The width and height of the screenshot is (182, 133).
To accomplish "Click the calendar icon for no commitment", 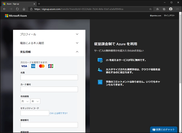I will [x=100, y=82].
